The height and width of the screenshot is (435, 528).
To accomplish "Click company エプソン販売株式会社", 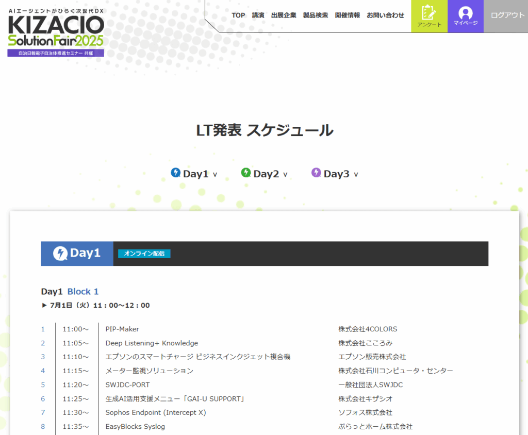I will pos(372,357).
